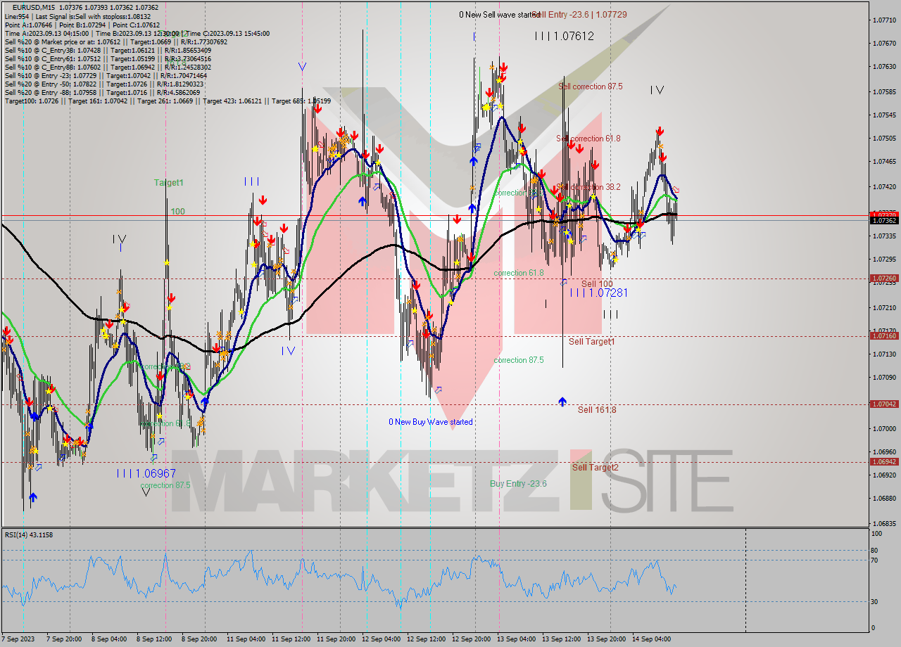This screenshot has width=901, height=647.
Task: Select the 'Buy Entry -23.6' label
Action: [x=518, y=484]
